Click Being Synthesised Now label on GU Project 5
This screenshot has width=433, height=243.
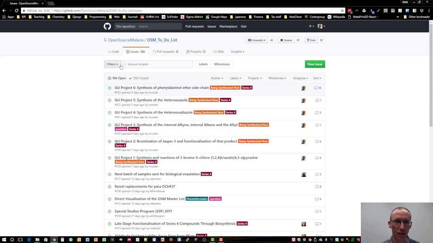click(204, 100)
